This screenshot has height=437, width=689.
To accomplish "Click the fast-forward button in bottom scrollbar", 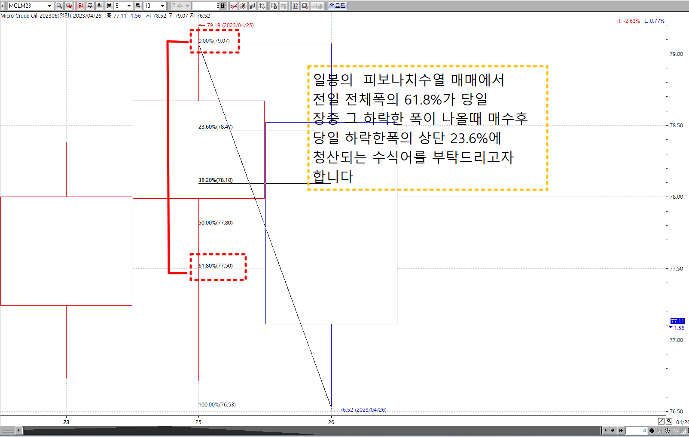I will click(x=621, y=431).
